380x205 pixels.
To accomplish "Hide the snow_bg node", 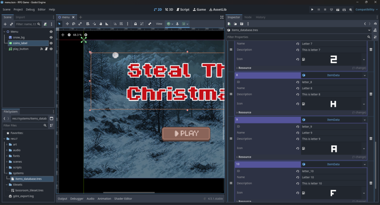I will pos(51,37).
